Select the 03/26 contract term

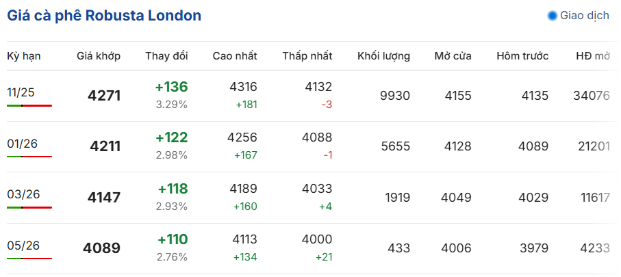point(23,194)
